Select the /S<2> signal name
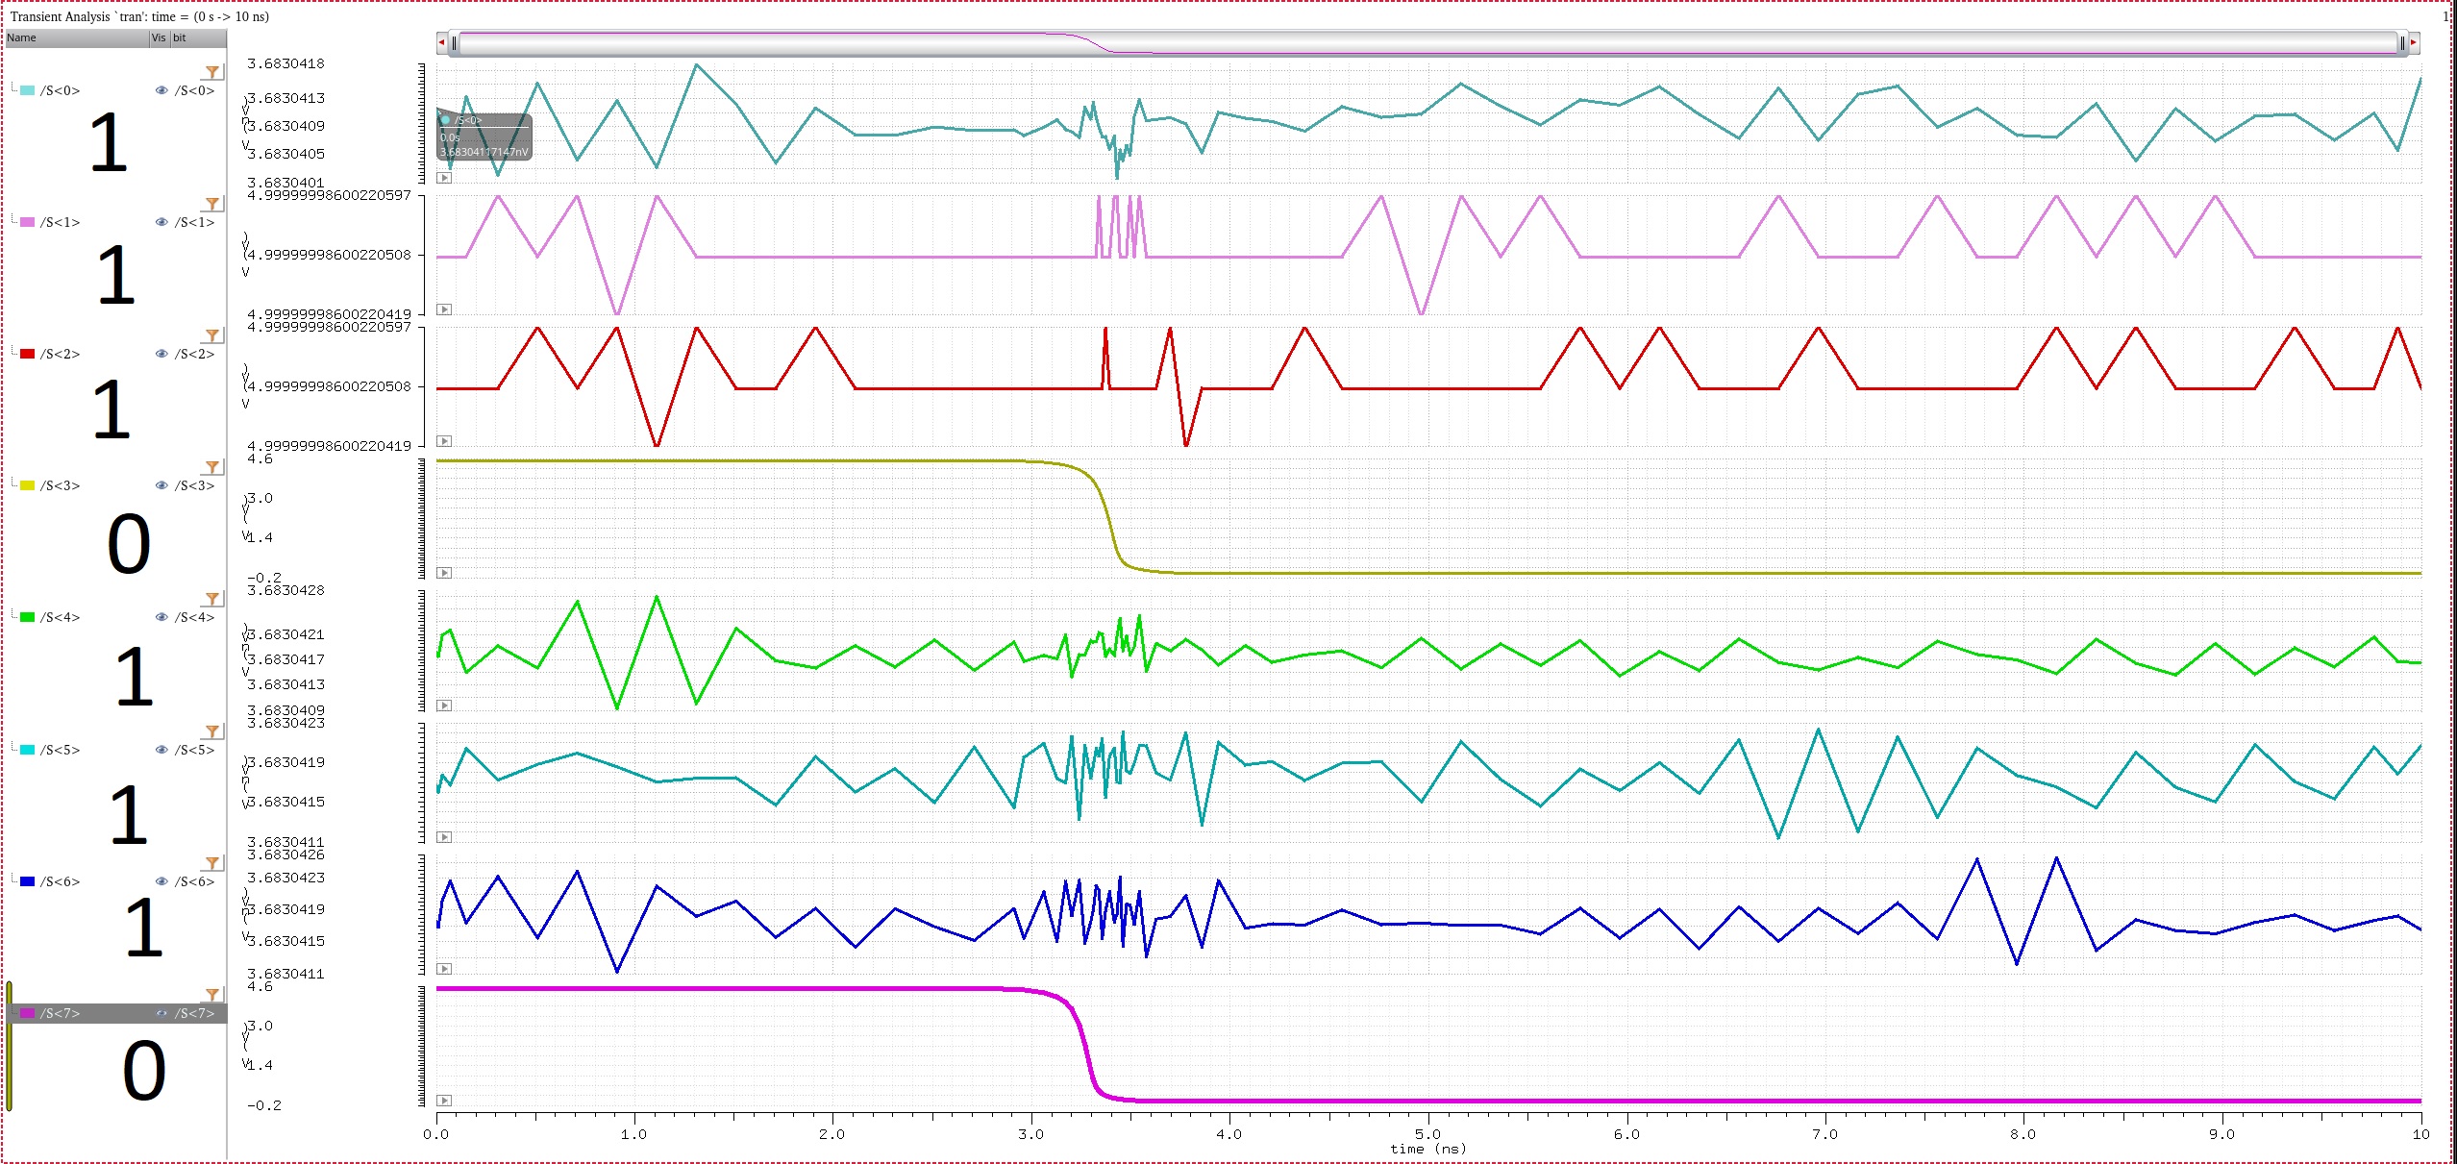The height and width of the screenshot is (1164, 2457). point(60,354)
